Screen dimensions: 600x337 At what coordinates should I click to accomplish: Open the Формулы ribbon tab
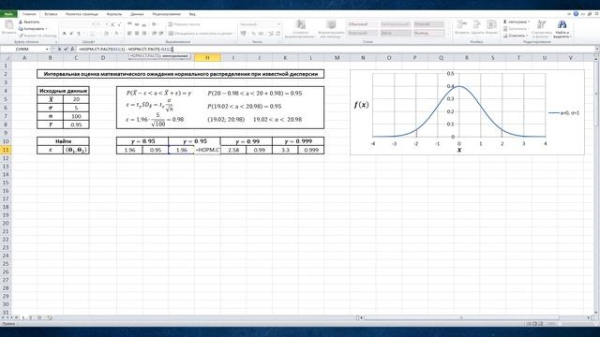114,14
